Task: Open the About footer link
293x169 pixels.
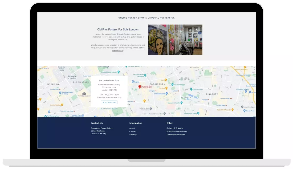Action: (x=132, y=128)
